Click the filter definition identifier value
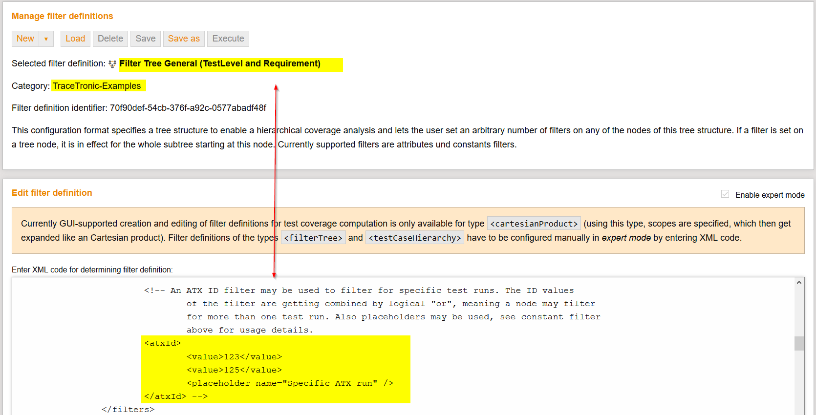This screenshot has height=415, width=816. pyautogui.click(x=188, y=108)
